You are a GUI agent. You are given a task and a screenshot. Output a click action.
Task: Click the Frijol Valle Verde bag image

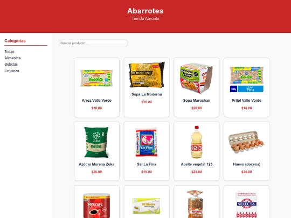point(247,79)
